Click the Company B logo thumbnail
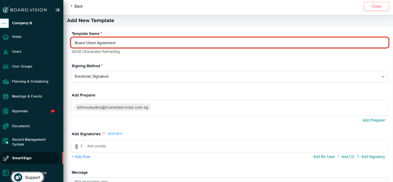 click(4, 23)
